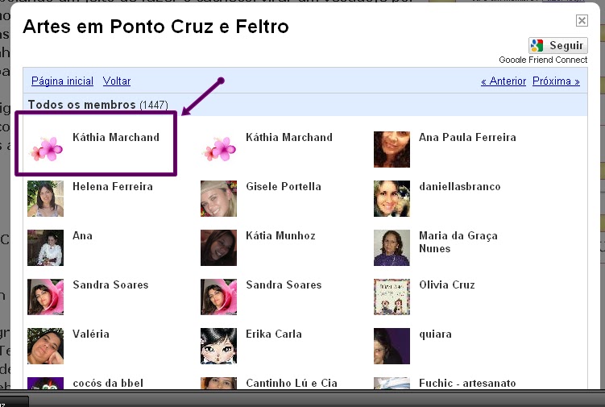This screenshot has width=605, height=407.
Task: Open Helena Ferreira's profile photo
Action: pos(46,198)
